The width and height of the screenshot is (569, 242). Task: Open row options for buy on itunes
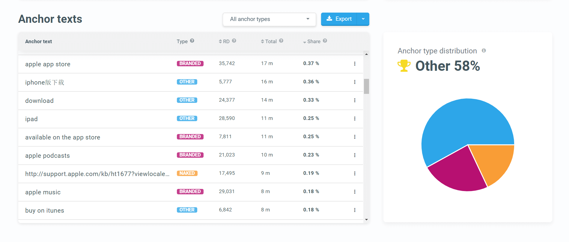pyautogui.click(x=355, y=210)
